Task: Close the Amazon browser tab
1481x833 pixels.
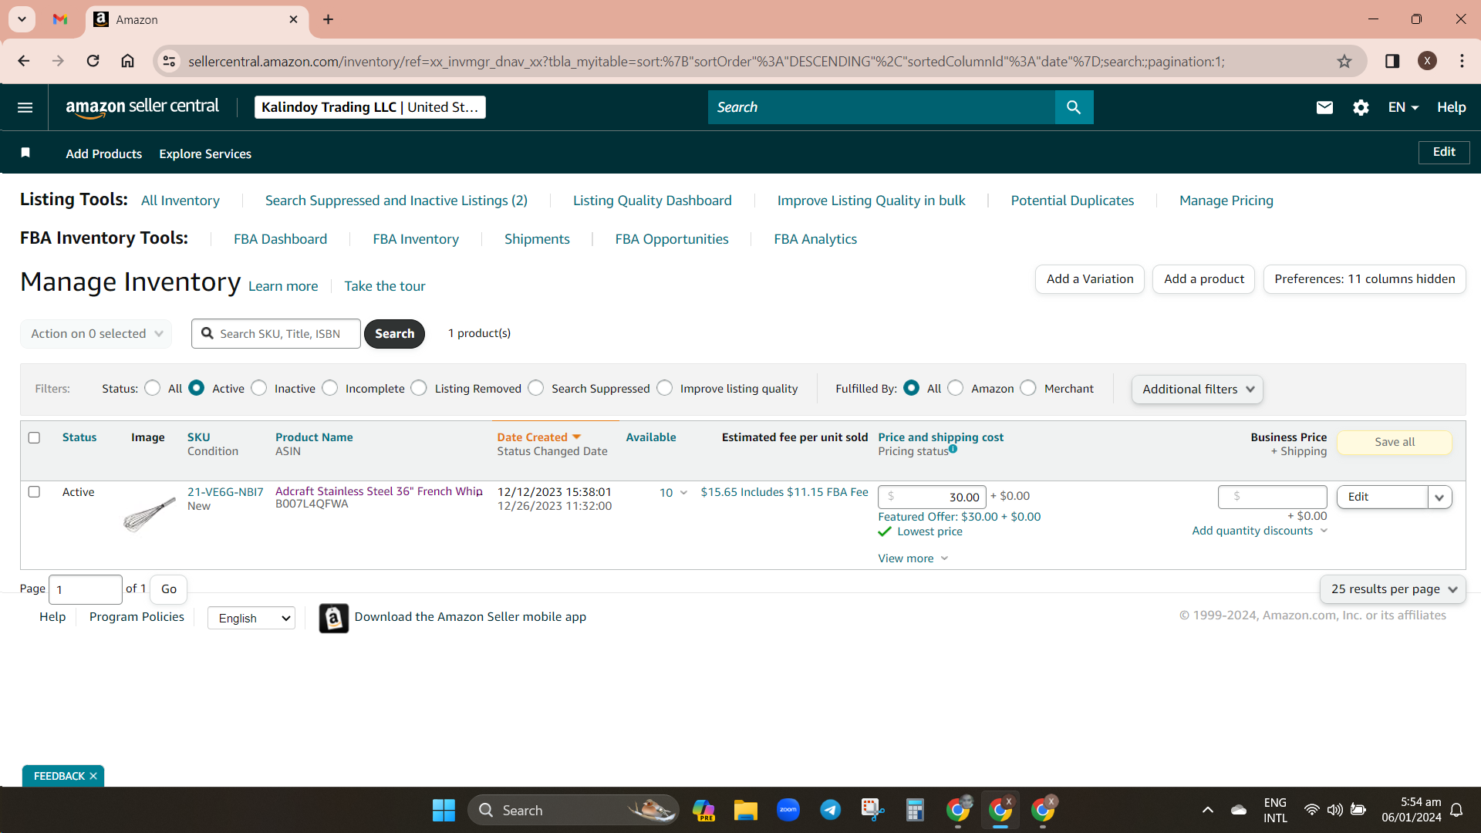Action: coord(293,19)
